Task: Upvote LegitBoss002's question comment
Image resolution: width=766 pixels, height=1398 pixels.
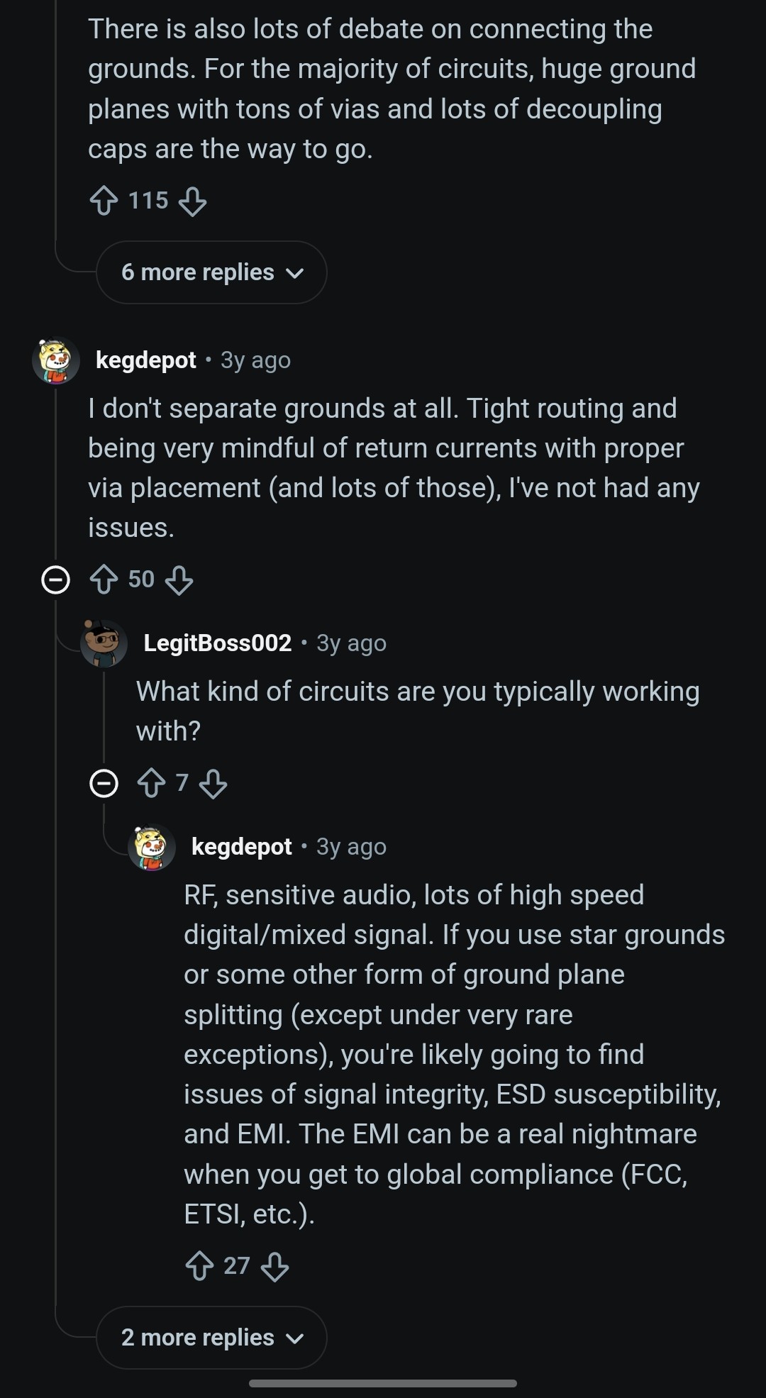Action: tap(151, 783)
